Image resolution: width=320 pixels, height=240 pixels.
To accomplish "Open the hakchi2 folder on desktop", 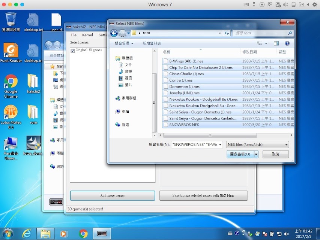I will click(33, 83).
